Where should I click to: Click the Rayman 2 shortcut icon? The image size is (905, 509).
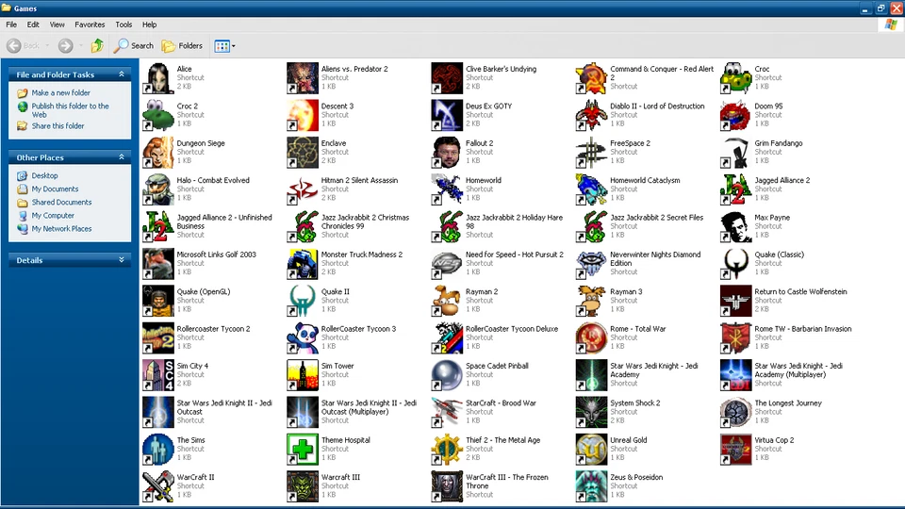447,301
